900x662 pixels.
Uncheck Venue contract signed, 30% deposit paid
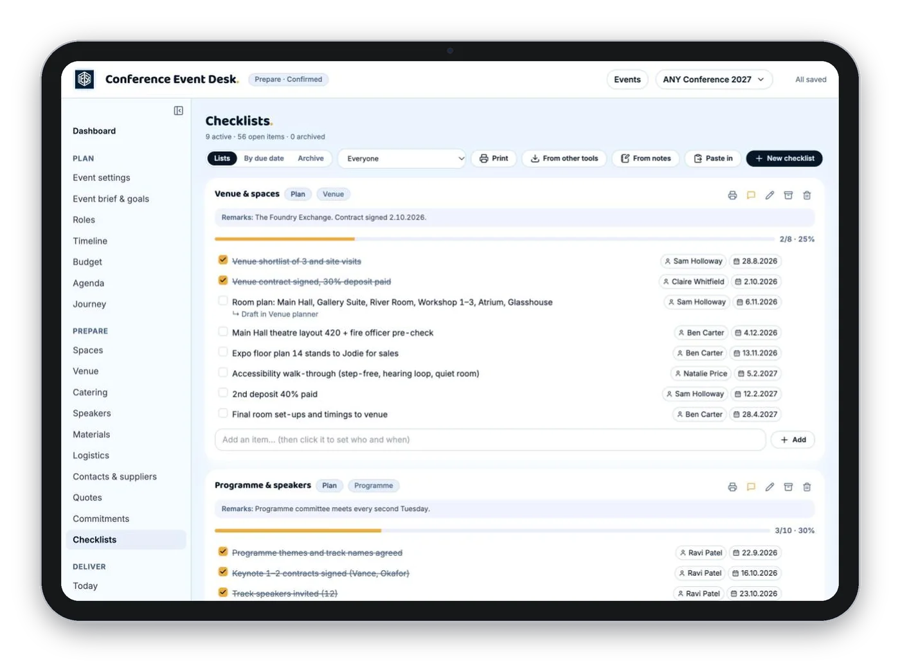pos(223,281)
